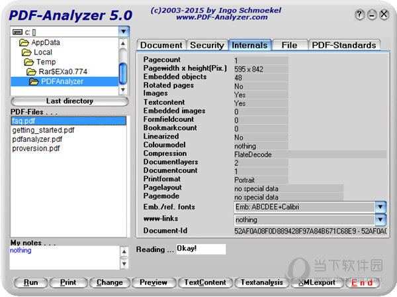Click the TextContent button

[x=205, y=282]
